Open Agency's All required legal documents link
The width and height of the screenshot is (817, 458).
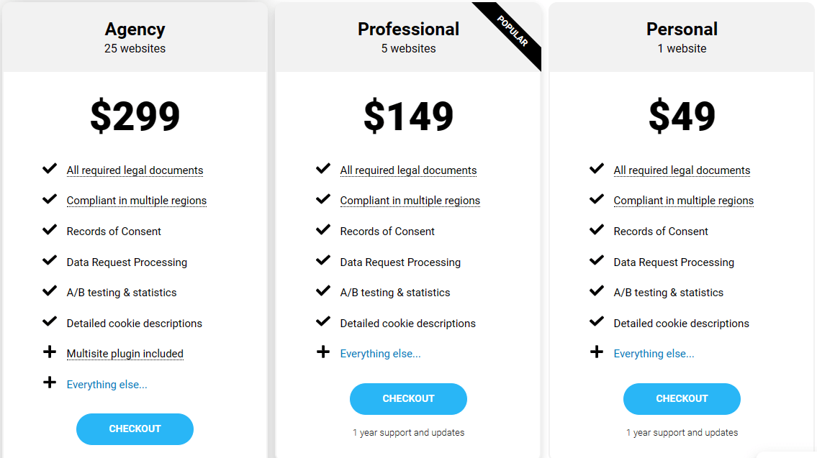click(x=135, y=170)
